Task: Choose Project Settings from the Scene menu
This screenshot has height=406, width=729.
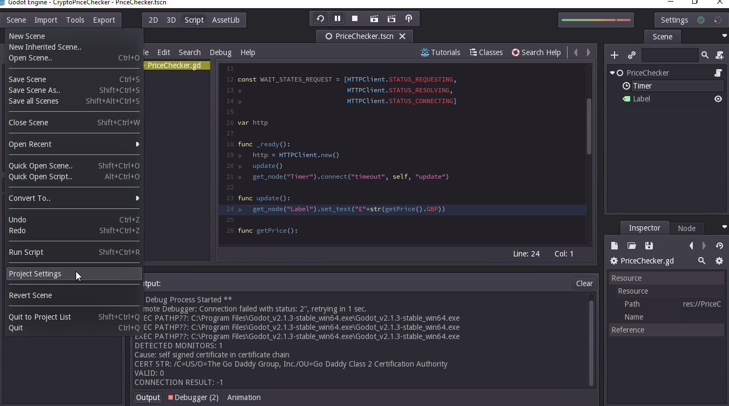Action: coord(35,274)
